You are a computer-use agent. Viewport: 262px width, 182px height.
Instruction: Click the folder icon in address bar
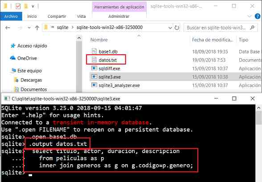(x=46, y=27)
